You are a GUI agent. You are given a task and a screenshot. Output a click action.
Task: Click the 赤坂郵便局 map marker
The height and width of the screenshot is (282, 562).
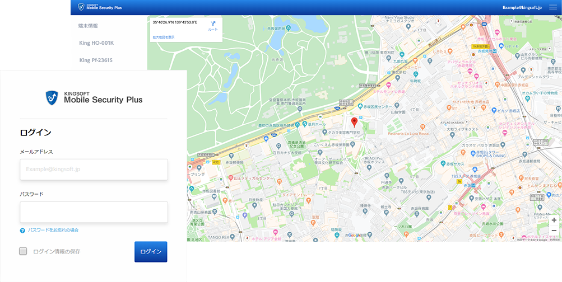(231, 156)
